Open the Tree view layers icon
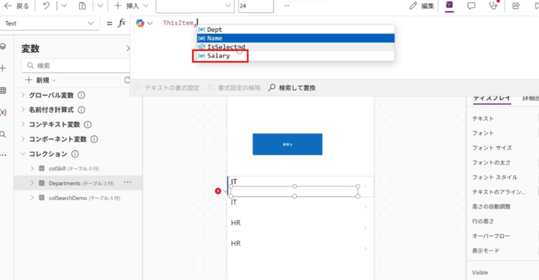539x280 pixels. (x=3, y=46)
